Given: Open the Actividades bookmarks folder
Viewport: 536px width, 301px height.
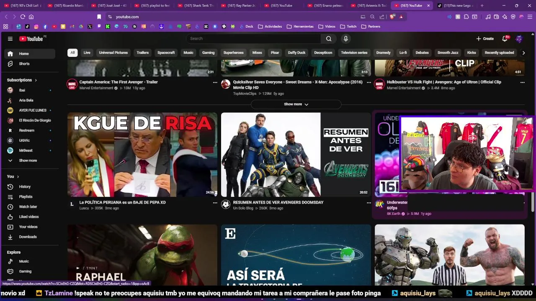Looking at the screenshot, I should 270,26.
